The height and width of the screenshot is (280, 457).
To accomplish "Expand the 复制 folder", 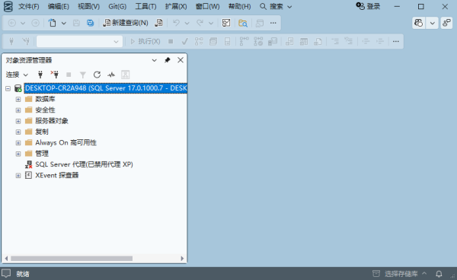I will tap(18, 132).
